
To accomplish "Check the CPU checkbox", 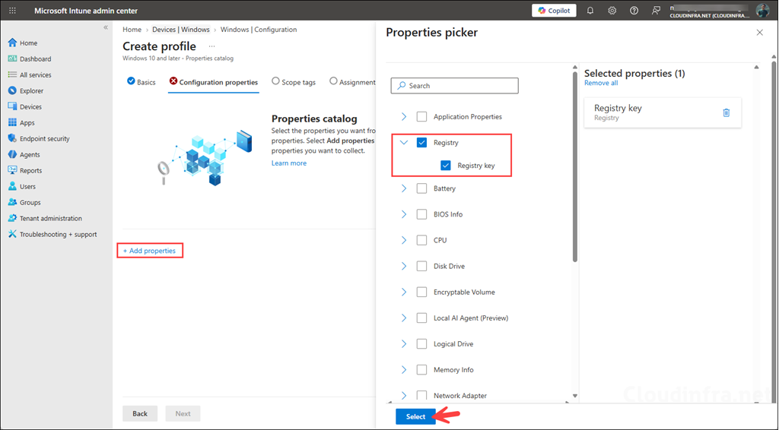I will pos(421,240).
